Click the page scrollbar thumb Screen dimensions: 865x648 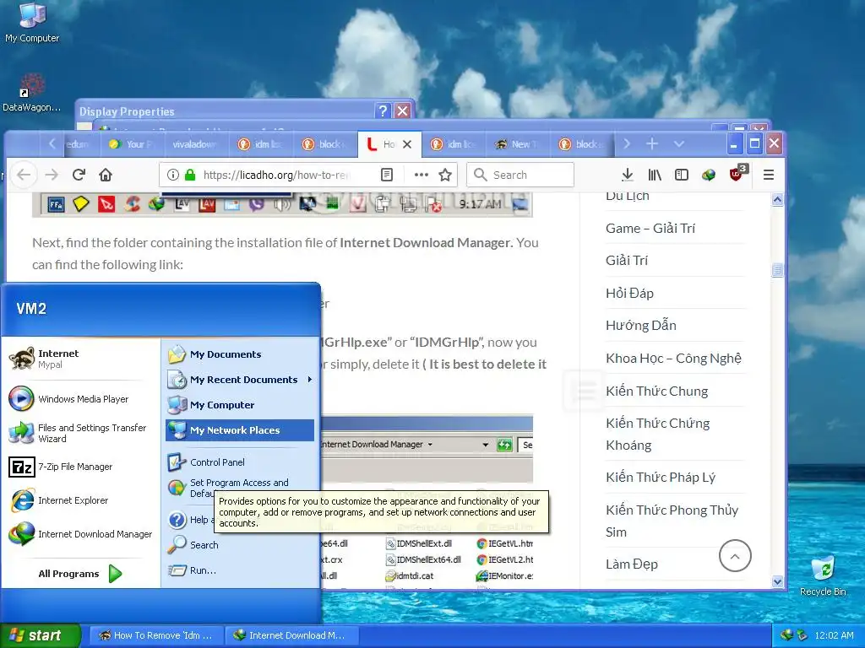click(777, 269)
